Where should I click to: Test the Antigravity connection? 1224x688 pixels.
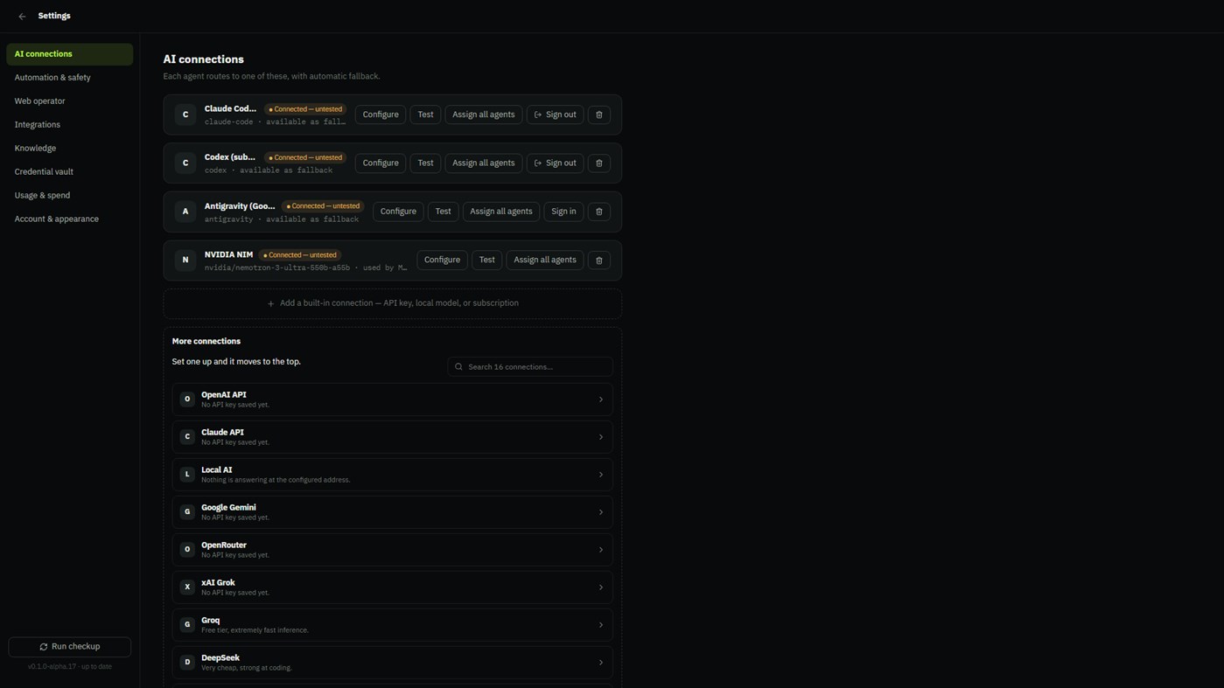(x=443, y=212)
